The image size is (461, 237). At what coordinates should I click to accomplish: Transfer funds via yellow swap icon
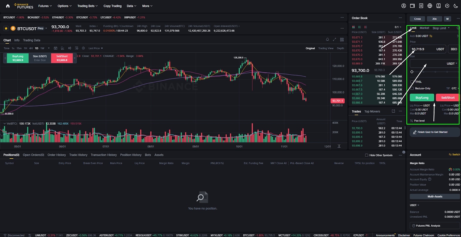pyautogui.click(x=431, y=36)
